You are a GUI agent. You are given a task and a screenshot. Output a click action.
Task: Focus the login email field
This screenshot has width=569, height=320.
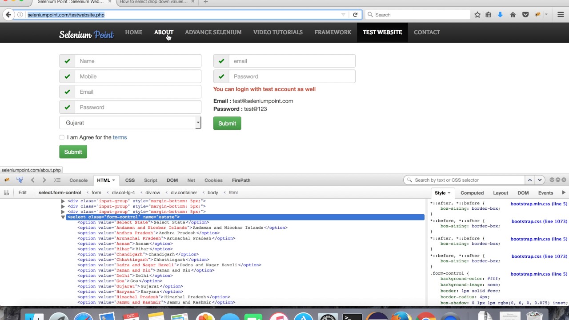point(292,61)
